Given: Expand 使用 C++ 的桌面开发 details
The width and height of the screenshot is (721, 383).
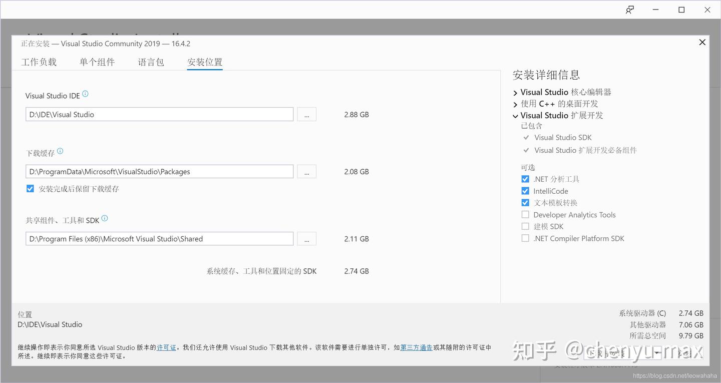Looking at the screenshot, I should click(x=515, y=104).
